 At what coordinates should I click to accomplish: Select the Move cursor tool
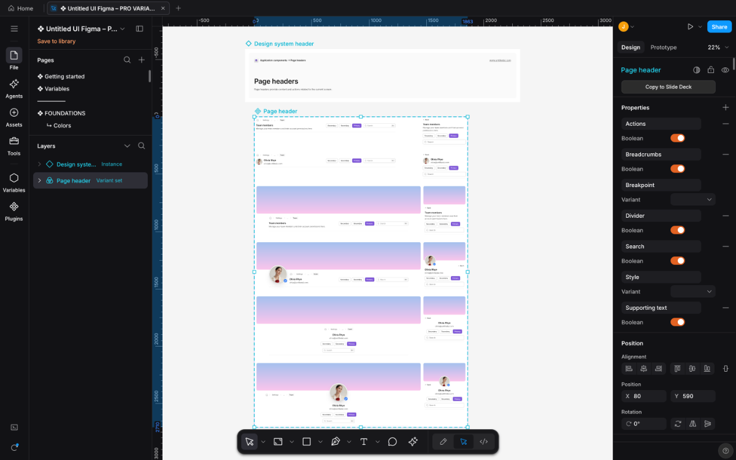(x=249, y=442)
